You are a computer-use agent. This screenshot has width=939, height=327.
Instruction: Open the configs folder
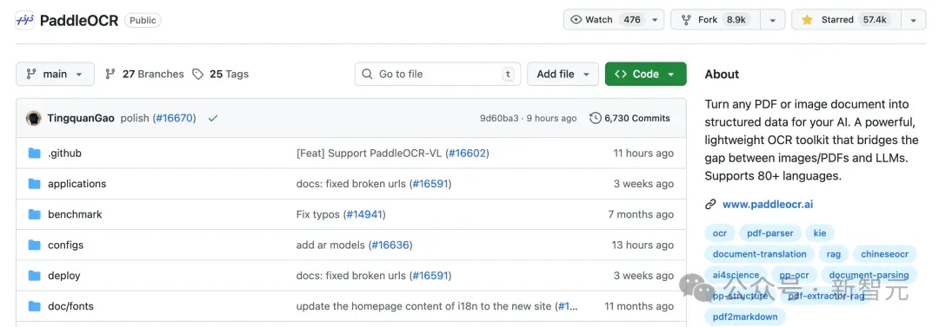tap(66, 245)
